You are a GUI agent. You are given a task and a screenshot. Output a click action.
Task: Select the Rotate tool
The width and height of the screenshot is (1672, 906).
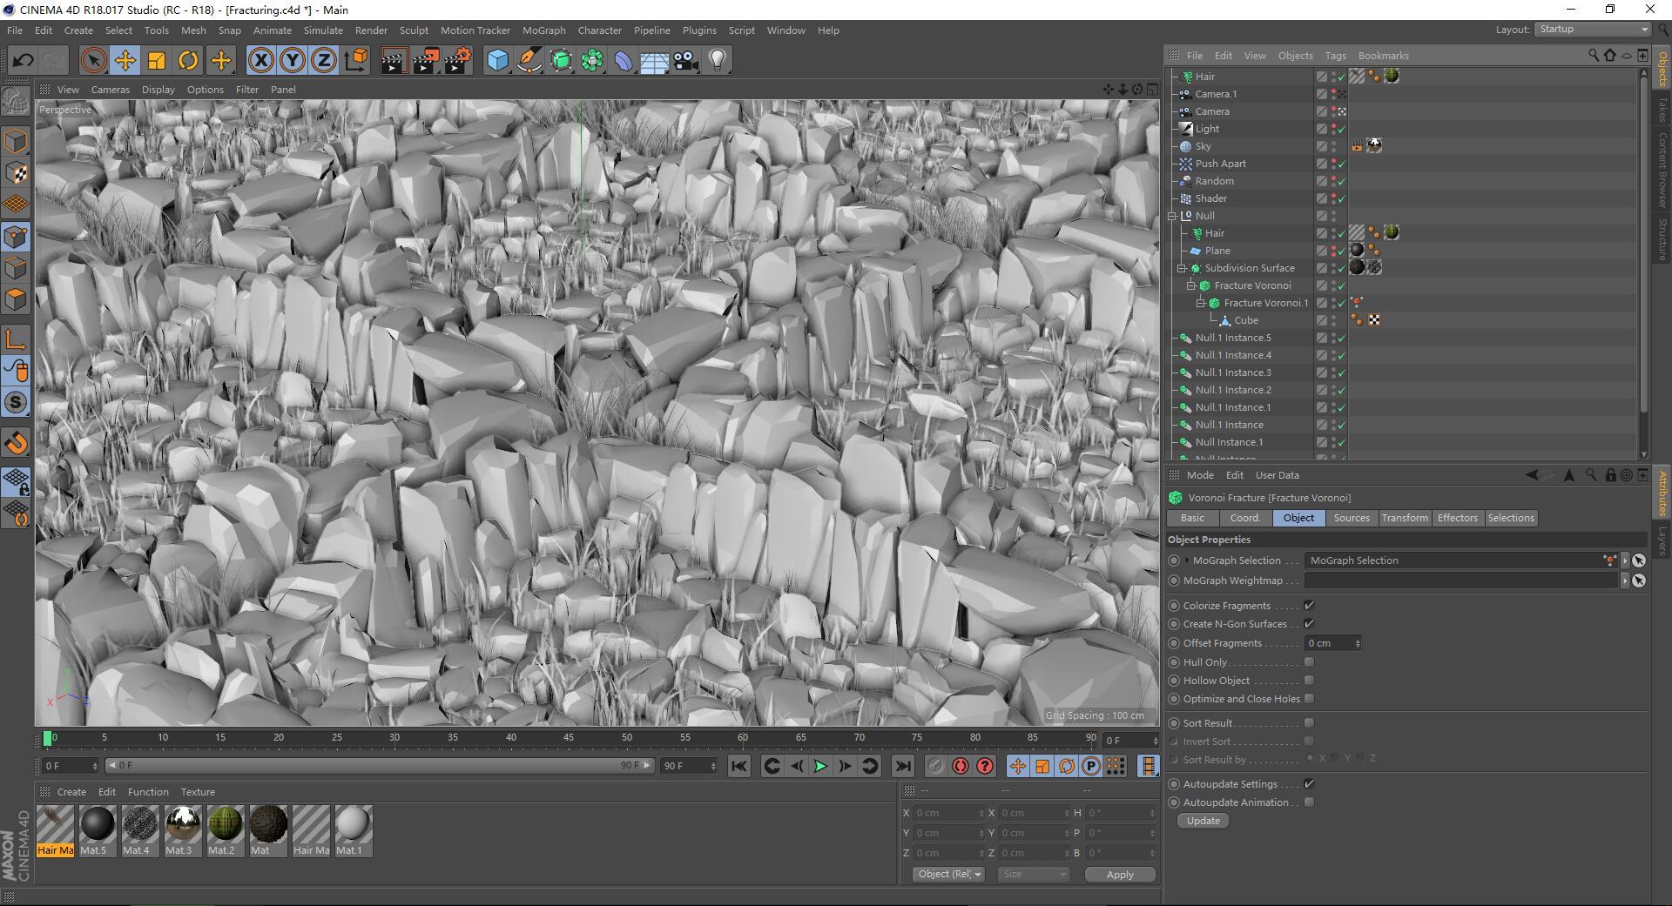pyautogui.click(x=188, y=60)
